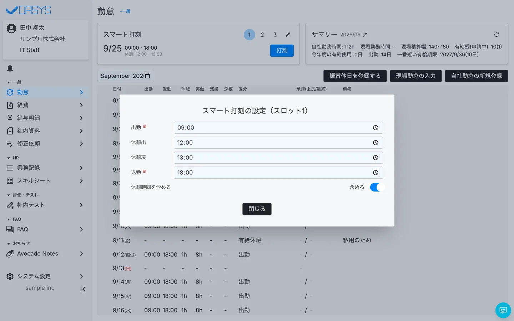The width and height of the screenshot is (514, 321).
Task: Click the OASYS logo
Action: [29, 10]
